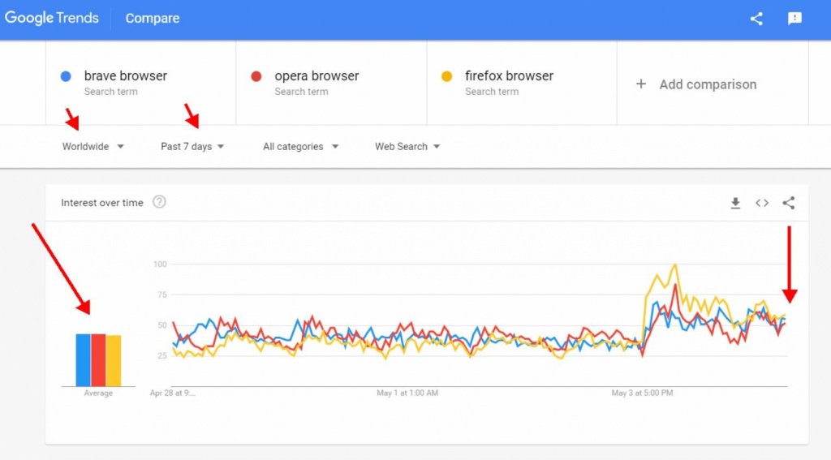Click the Add comparison button

coord(708,84)
